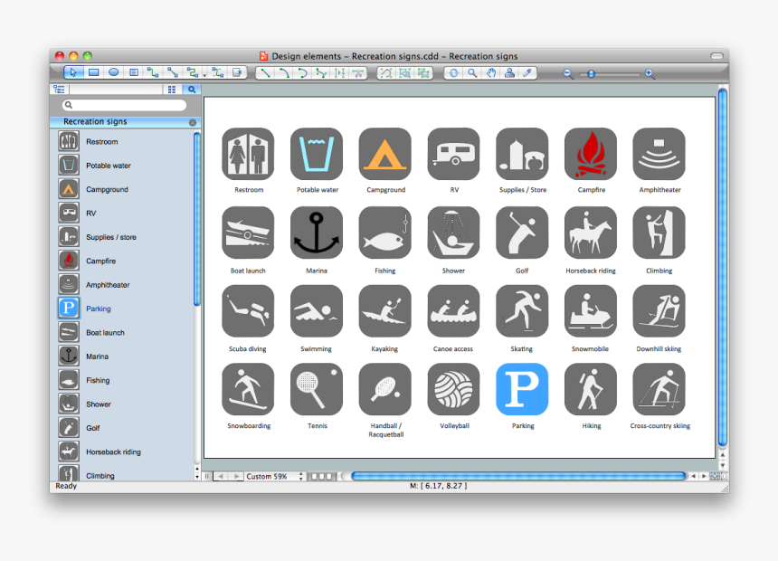Viewport: 778px width, 561px height.
Task: Expand the zoom level stepper arrows
Action: (x=301, y=475)
